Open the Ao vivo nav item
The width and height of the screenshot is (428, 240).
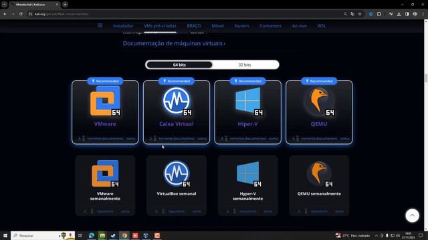click(x=299, y=26)
